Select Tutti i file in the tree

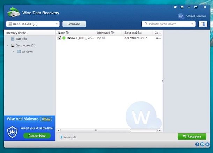click(x=21, y=39)
